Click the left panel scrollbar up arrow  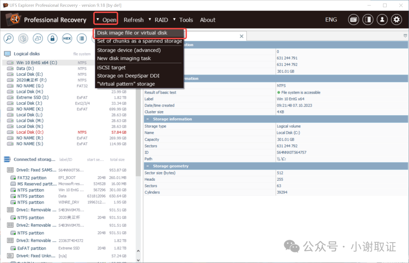[x=138, y=251]
